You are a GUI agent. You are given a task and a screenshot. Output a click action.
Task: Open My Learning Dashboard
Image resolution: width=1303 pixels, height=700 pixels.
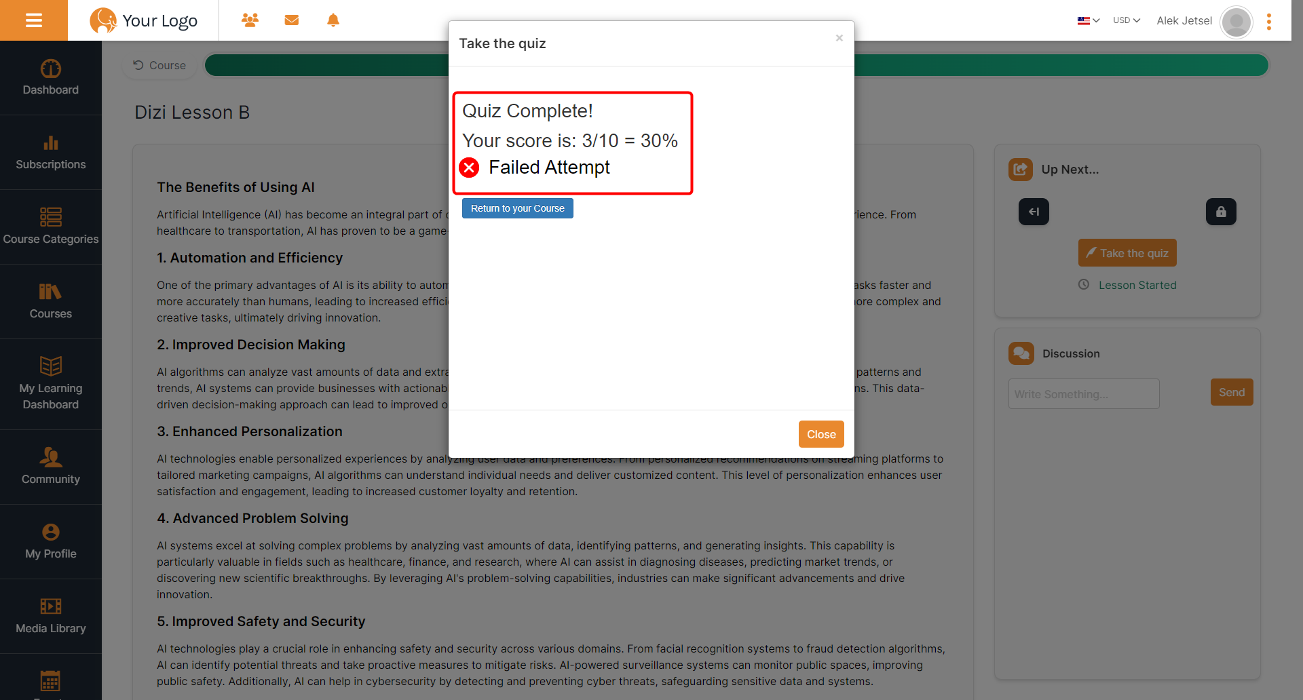pos(50,383)
